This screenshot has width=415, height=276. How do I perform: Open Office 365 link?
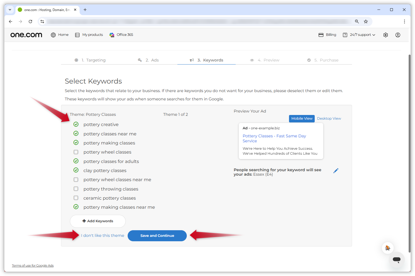click(x=121, y=35)
